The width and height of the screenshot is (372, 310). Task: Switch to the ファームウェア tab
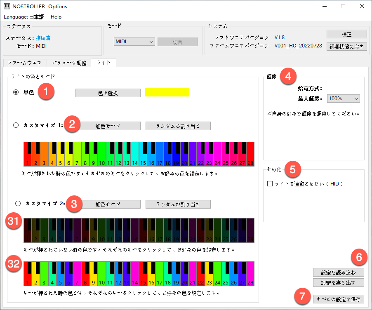pos(24,63)
